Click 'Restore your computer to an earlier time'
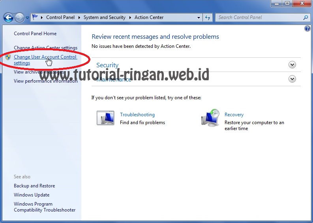Screen dimensions: 313x223 coord(254,126)
